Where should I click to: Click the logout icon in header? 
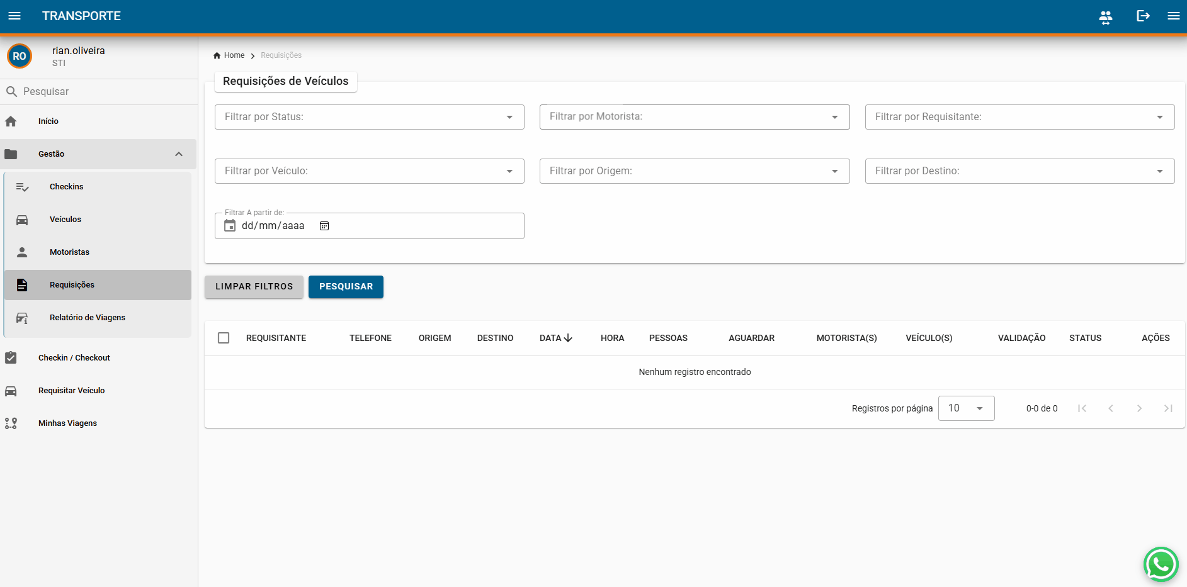pos(1143,16)
